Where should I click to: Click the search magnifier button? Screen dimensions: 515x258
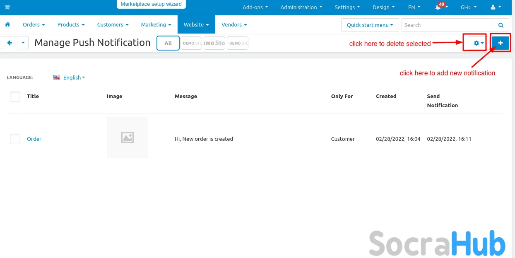501,25
